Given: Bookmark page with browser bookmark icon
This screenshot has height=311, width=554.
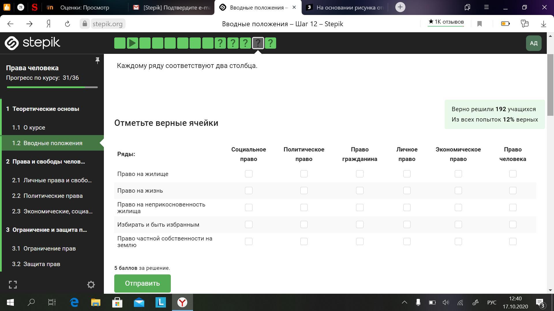Looking at the screenshot, I should click(480, 24).
